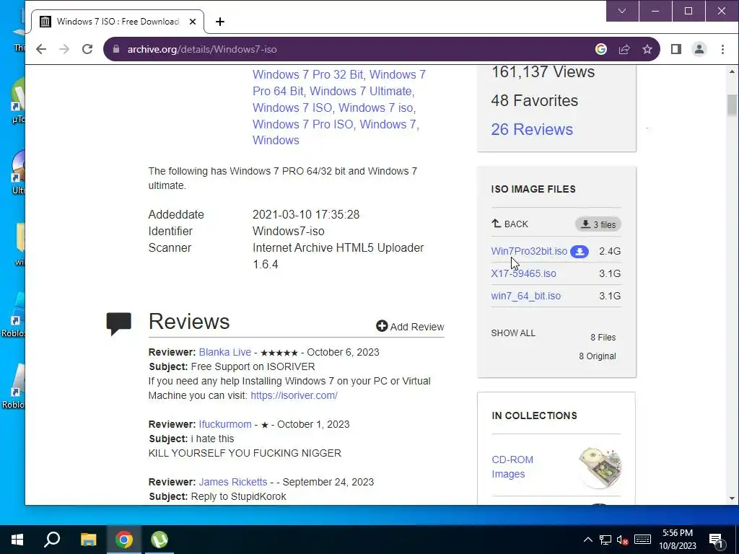739x554 pixels.
Task: Click the vertical scrollbar thumb
Action: click(732, 105)
